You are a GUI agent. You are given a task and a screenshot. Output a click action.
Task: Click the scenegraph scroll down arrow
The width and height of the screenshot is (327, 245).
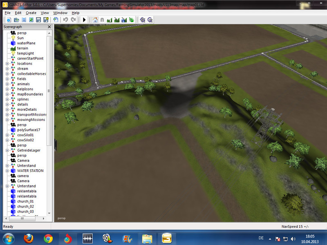pos(49,213)
